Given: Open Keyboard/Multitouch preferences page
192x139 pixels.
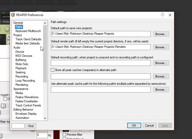Looking at the screenshot, I should (x=28, y=31).
